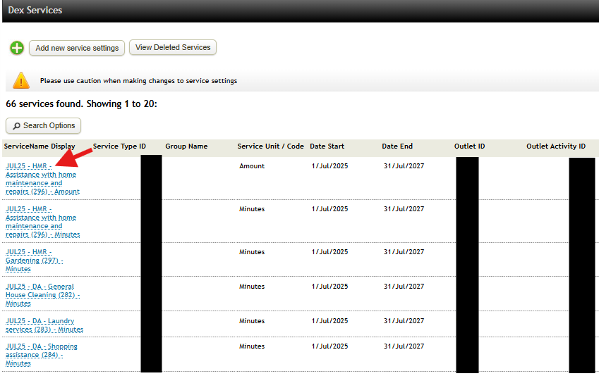
Task: Click Outlet Activity ID column header
Action: pos(556,146)
